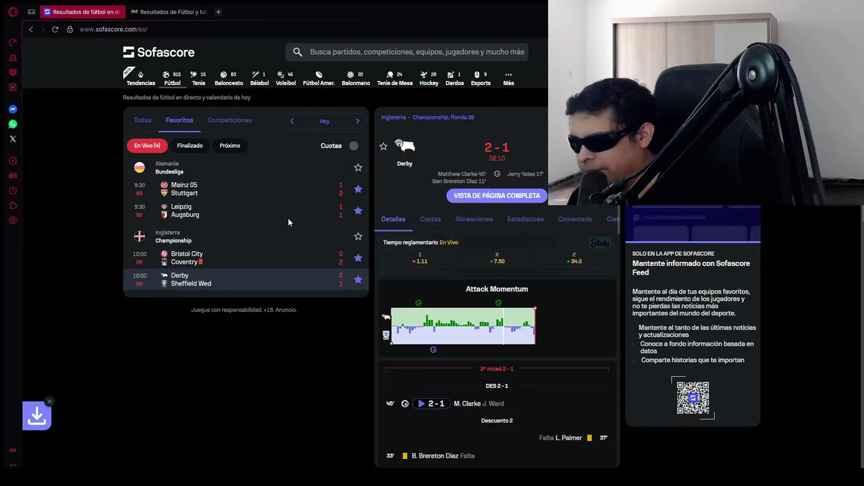Open Estadísticas match tab
Image resolution: width=864 pixels, height=486 pixels.
tap(525, 219)
